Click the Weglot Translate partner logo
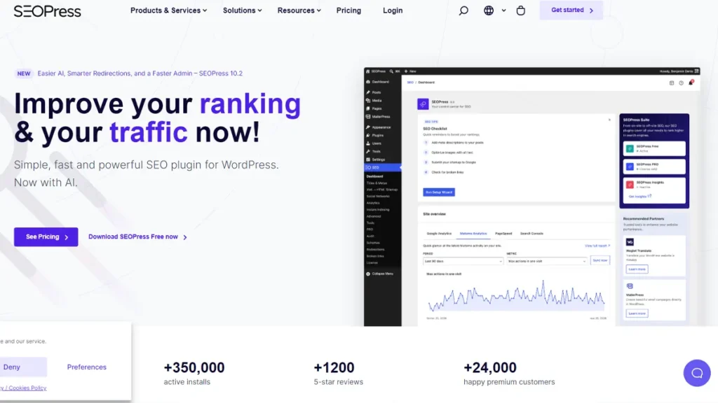 (630, 242)
